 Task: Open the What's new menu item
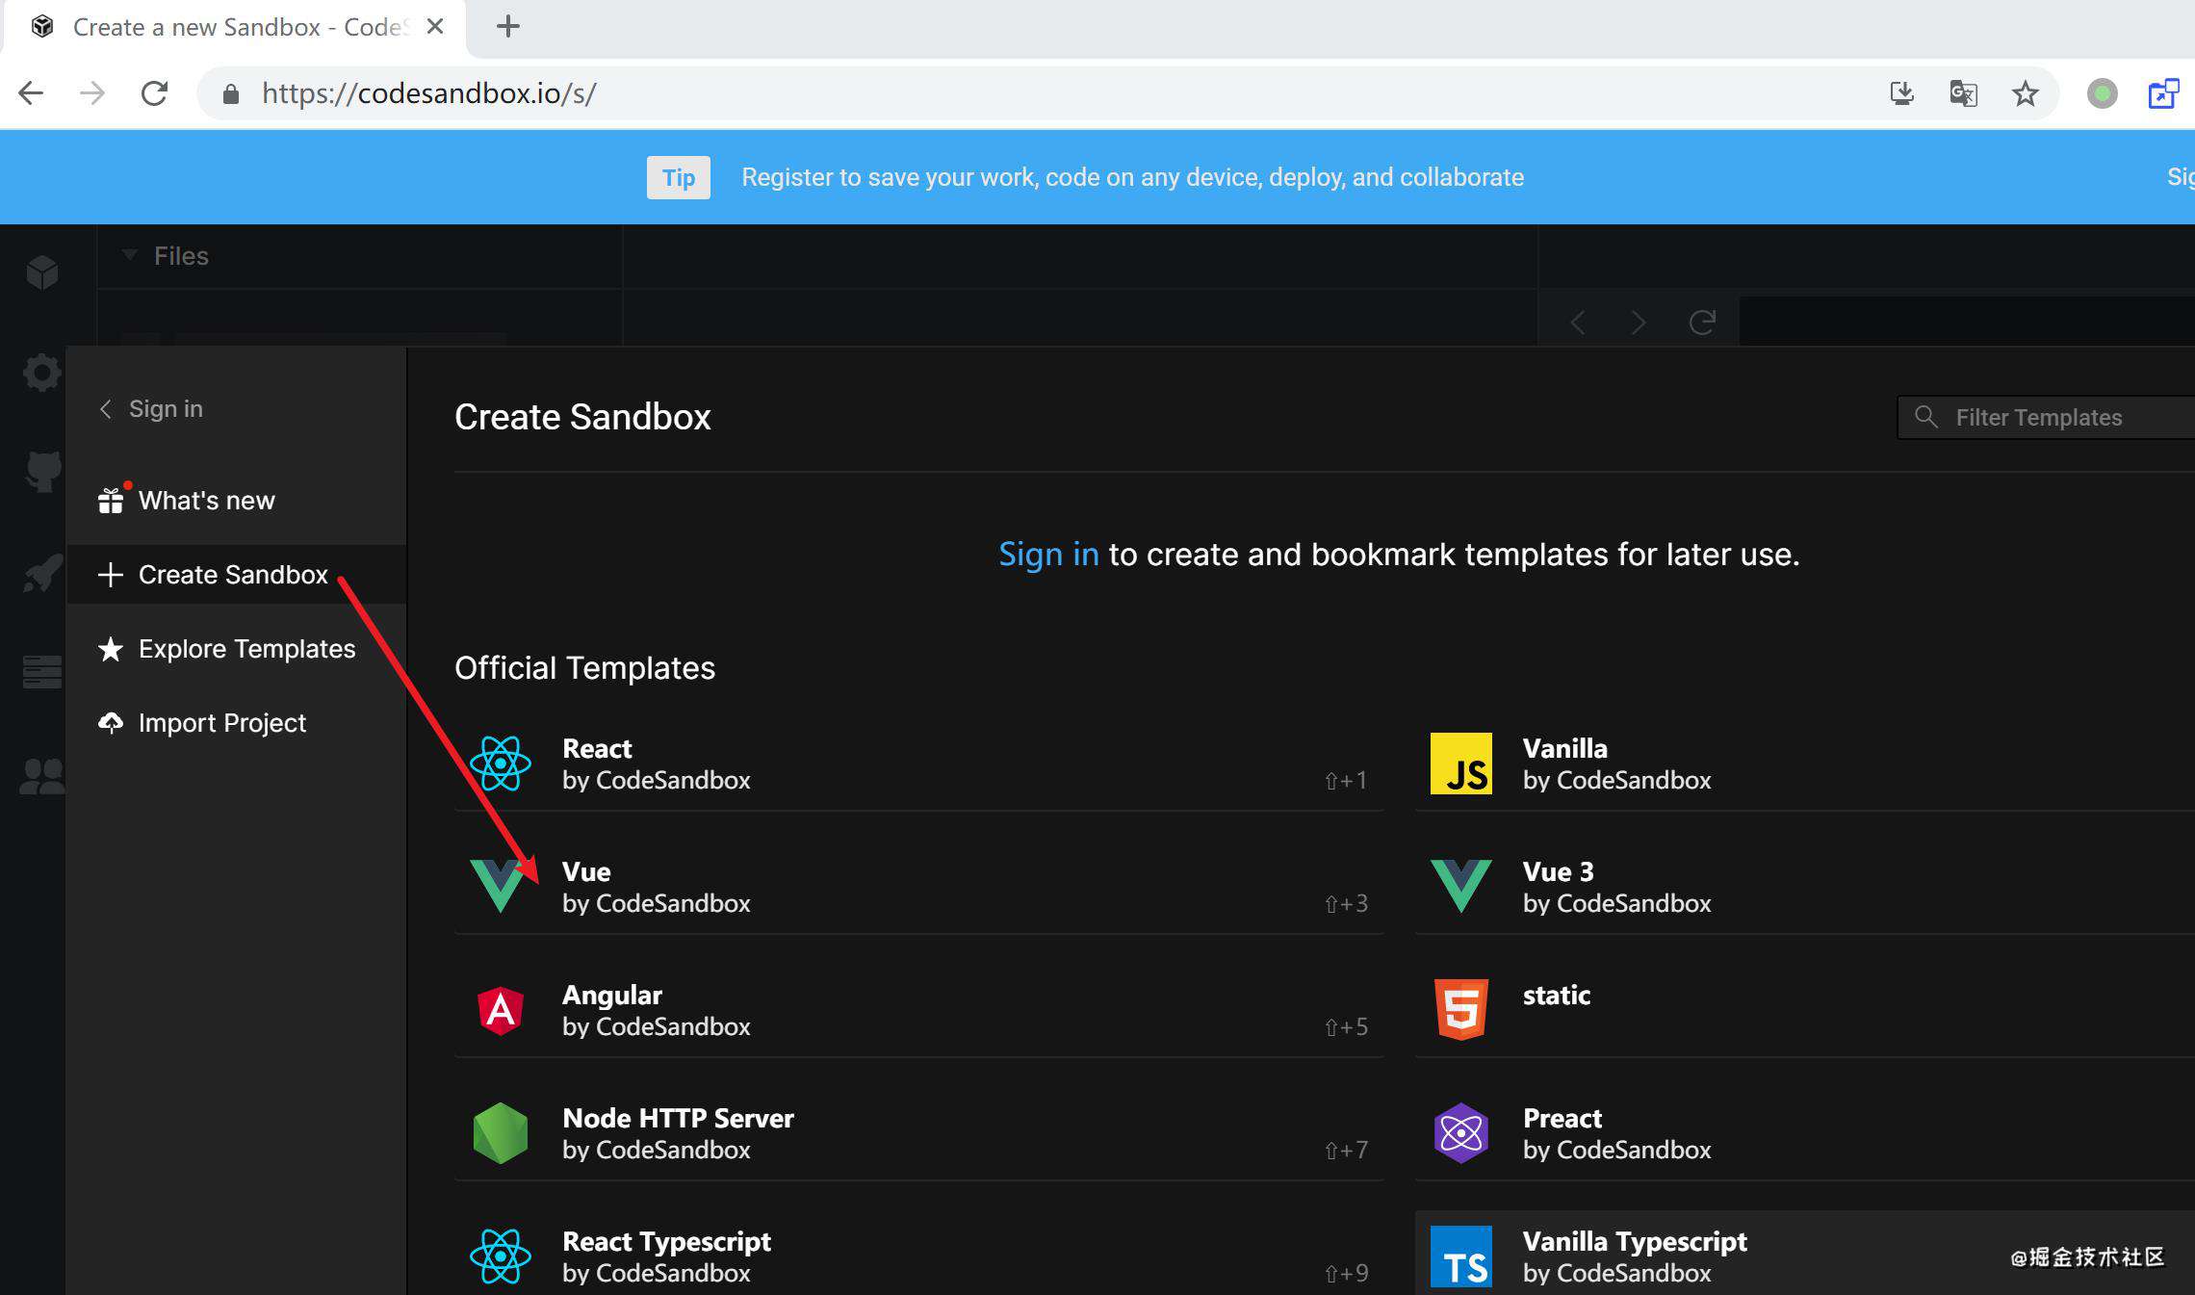[236, 501]
